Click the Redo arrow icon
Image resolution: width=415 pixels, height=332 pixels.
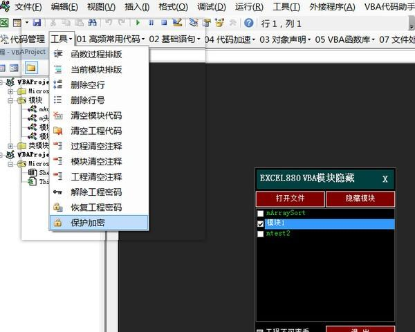[122, 22]
